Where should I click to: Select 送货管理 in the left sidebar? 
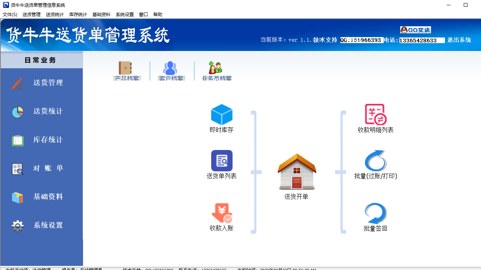41,83
